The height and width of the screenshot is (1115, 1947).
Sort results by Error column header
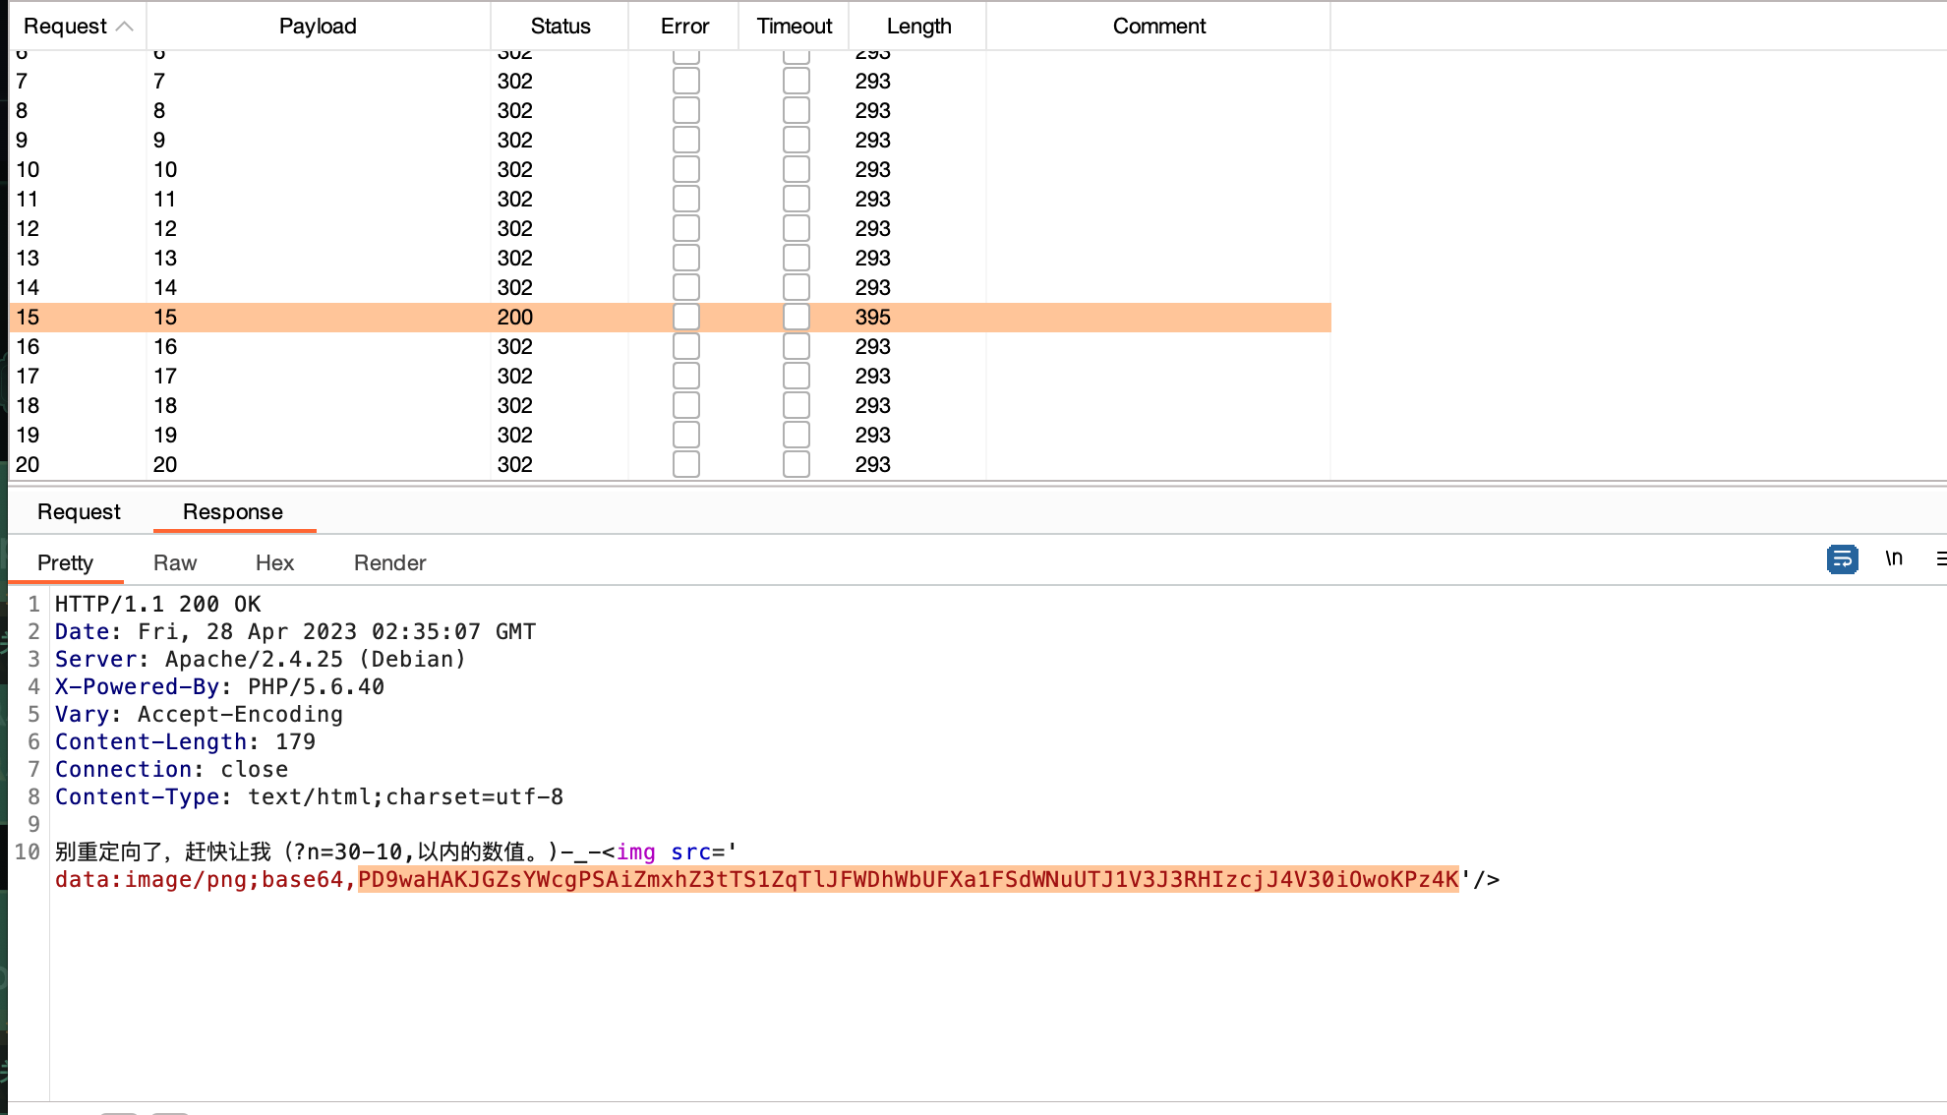684,27
